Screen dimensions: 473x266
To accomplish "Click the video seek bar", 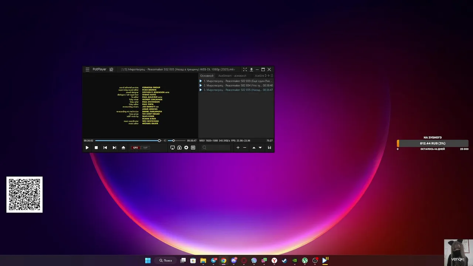I will pos(128,140).
